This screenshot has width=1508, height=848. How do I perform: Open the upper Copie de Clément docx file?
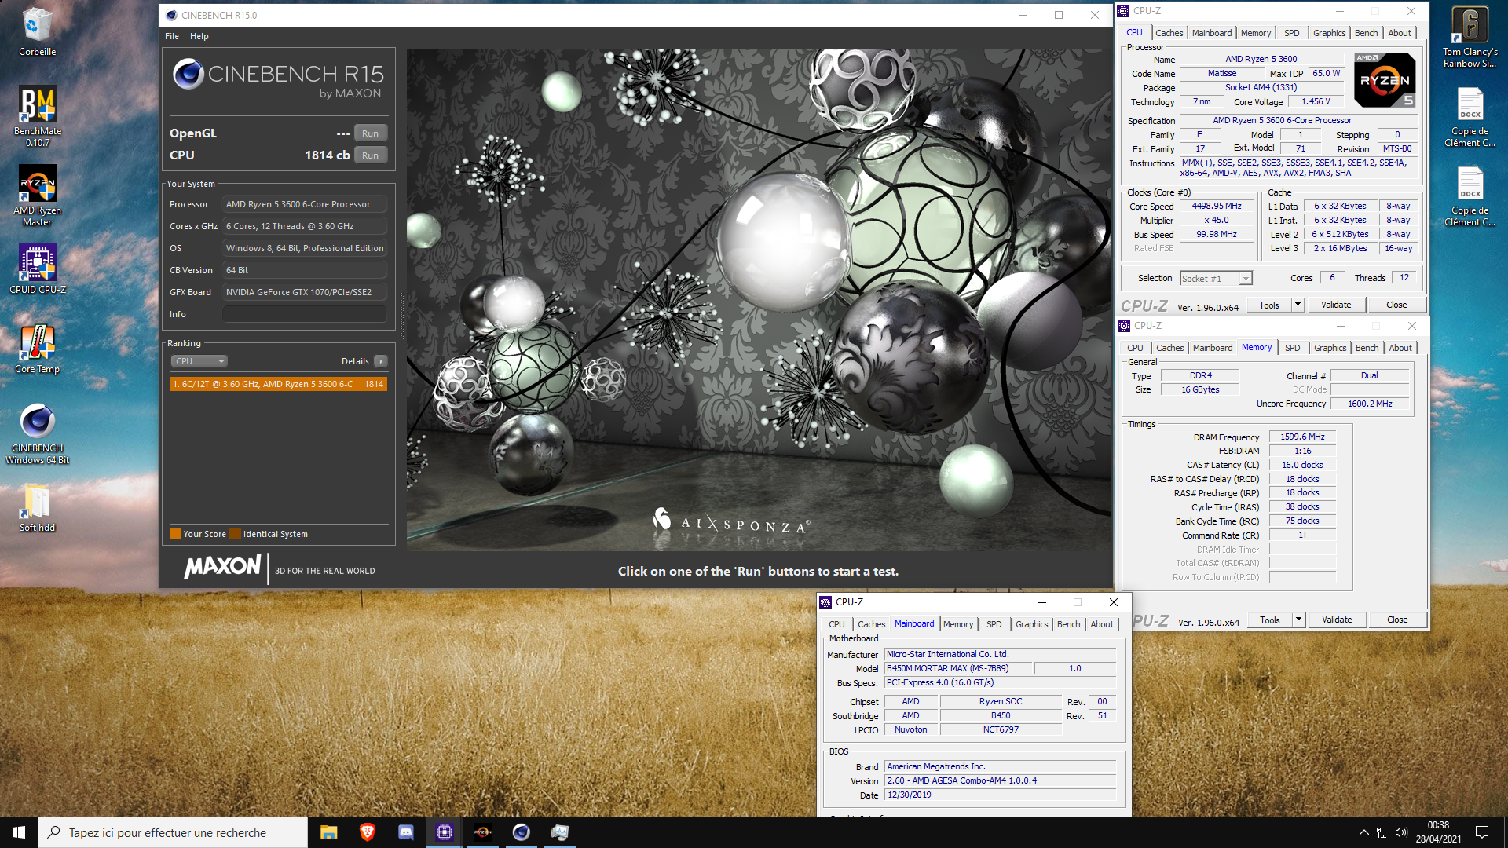pos(1470,117)
